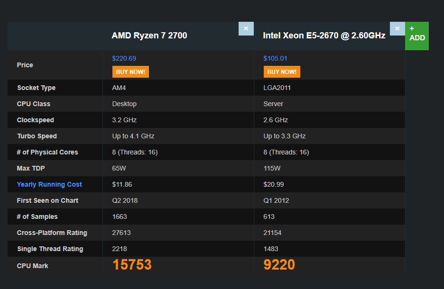Click the LGA2011 socket value
The height and width of the screenshot is (289, 444).
click(x=277, y=88)
